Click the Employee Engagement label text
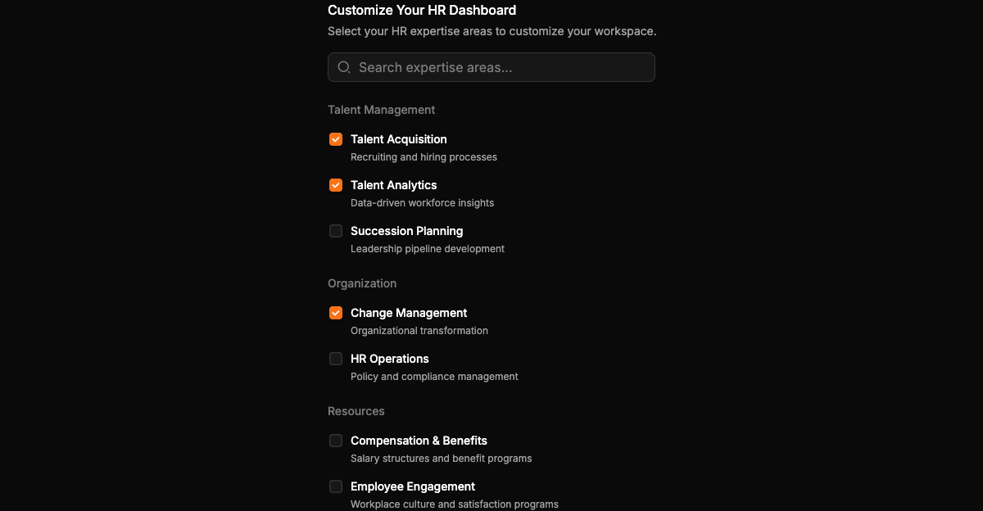Image resolution: width=983 pixels, height=511 pixels. tap(413, 486)
